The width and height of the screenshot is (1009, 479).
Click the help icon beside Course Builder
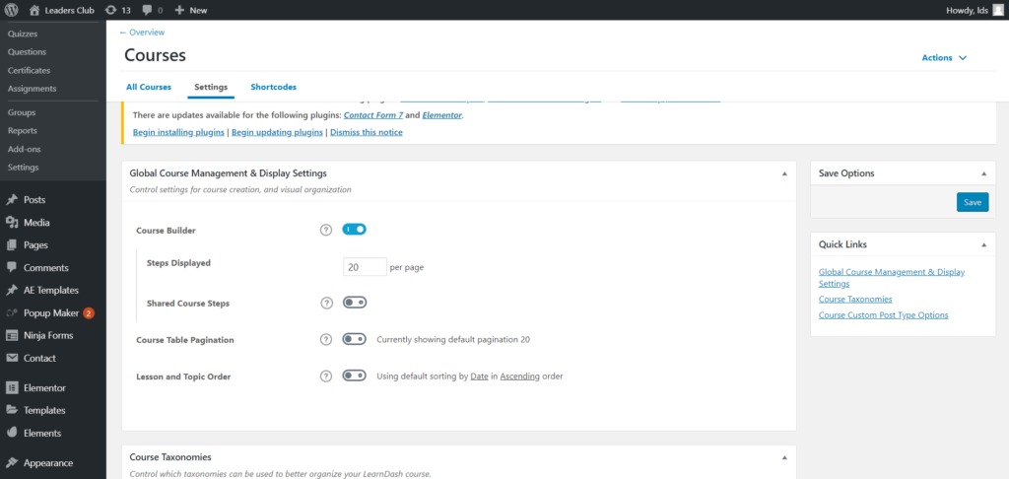[x=326, y=230]
